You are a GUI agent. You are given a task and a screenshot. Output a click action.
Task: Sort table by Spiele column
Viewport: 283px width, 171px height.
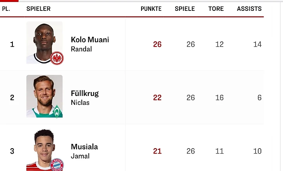point(185,9)
